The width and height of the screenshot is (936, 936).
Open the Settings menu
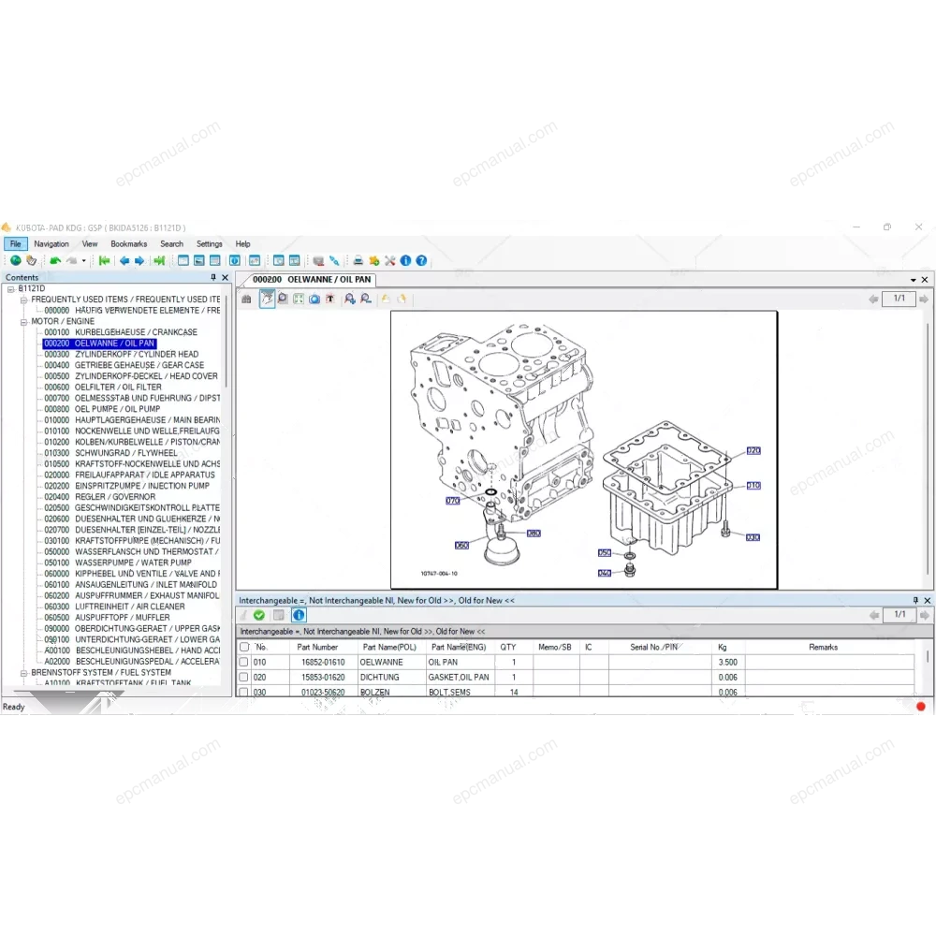point(210,244)
